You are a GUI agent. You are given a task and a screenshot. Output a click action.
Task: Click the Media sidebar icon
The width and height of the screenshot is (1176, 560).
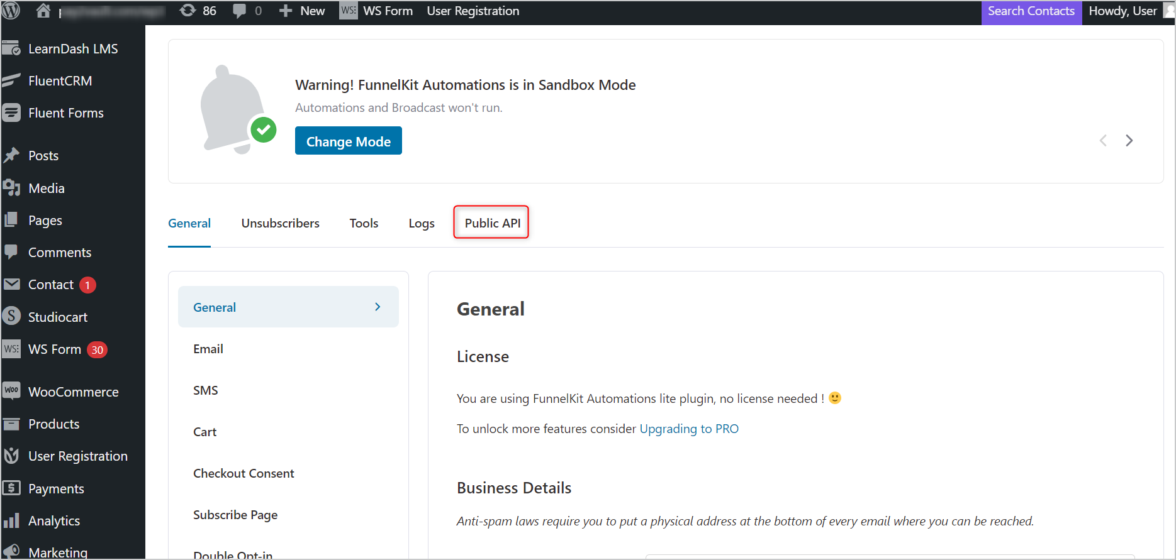pos(11,188)
